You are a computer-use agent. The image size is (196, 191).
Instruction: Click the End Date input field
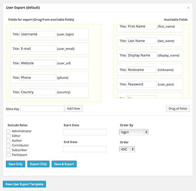85,149
